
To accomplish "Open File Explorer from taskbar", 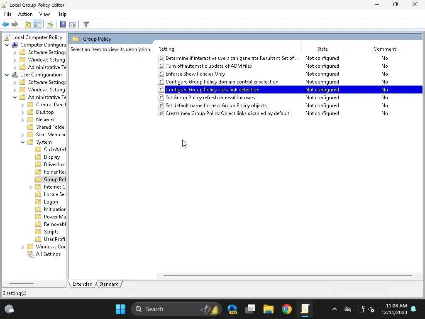I will (269, 309).
